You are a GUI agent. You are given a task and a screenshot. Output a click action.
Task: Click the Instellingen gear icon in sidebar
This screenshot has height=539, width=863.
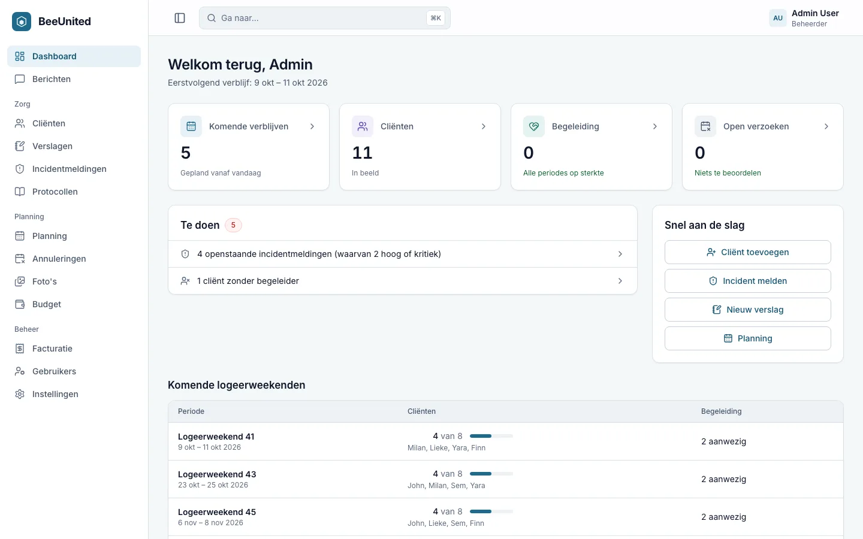20,394
